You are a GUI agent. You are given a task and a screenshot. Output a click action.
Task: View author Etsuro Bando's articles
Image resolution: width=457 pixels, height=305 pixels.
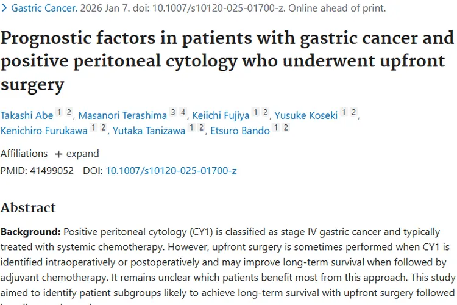tap(239, 130)
